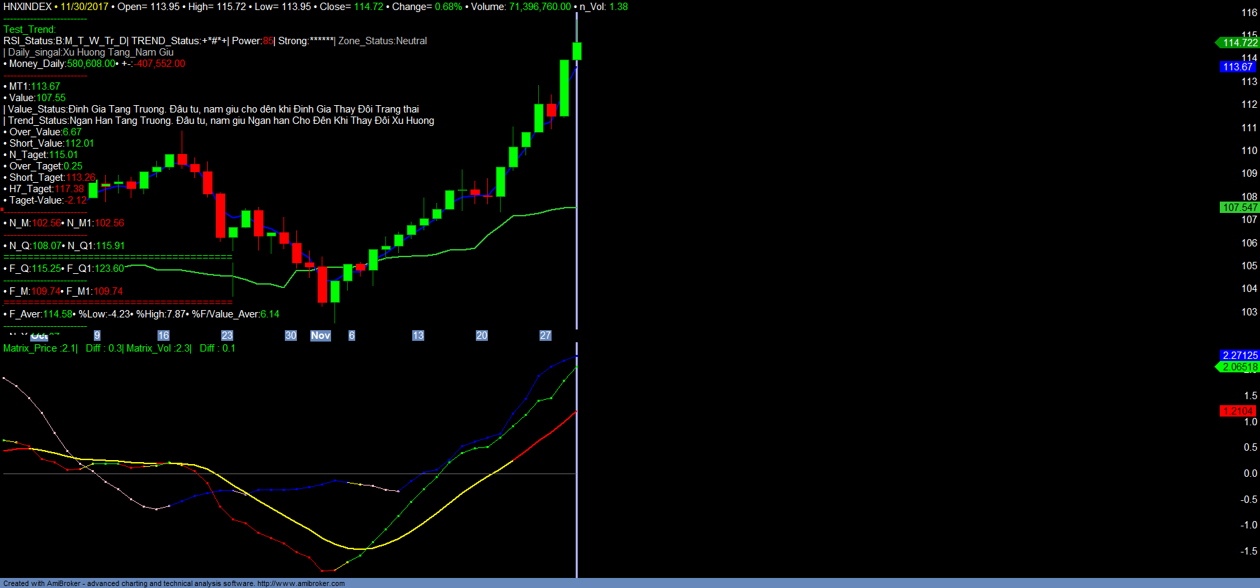1260x588 pixels.
Task: Click the n_Vol: 1.38 reading
Action: pos(604,7)
